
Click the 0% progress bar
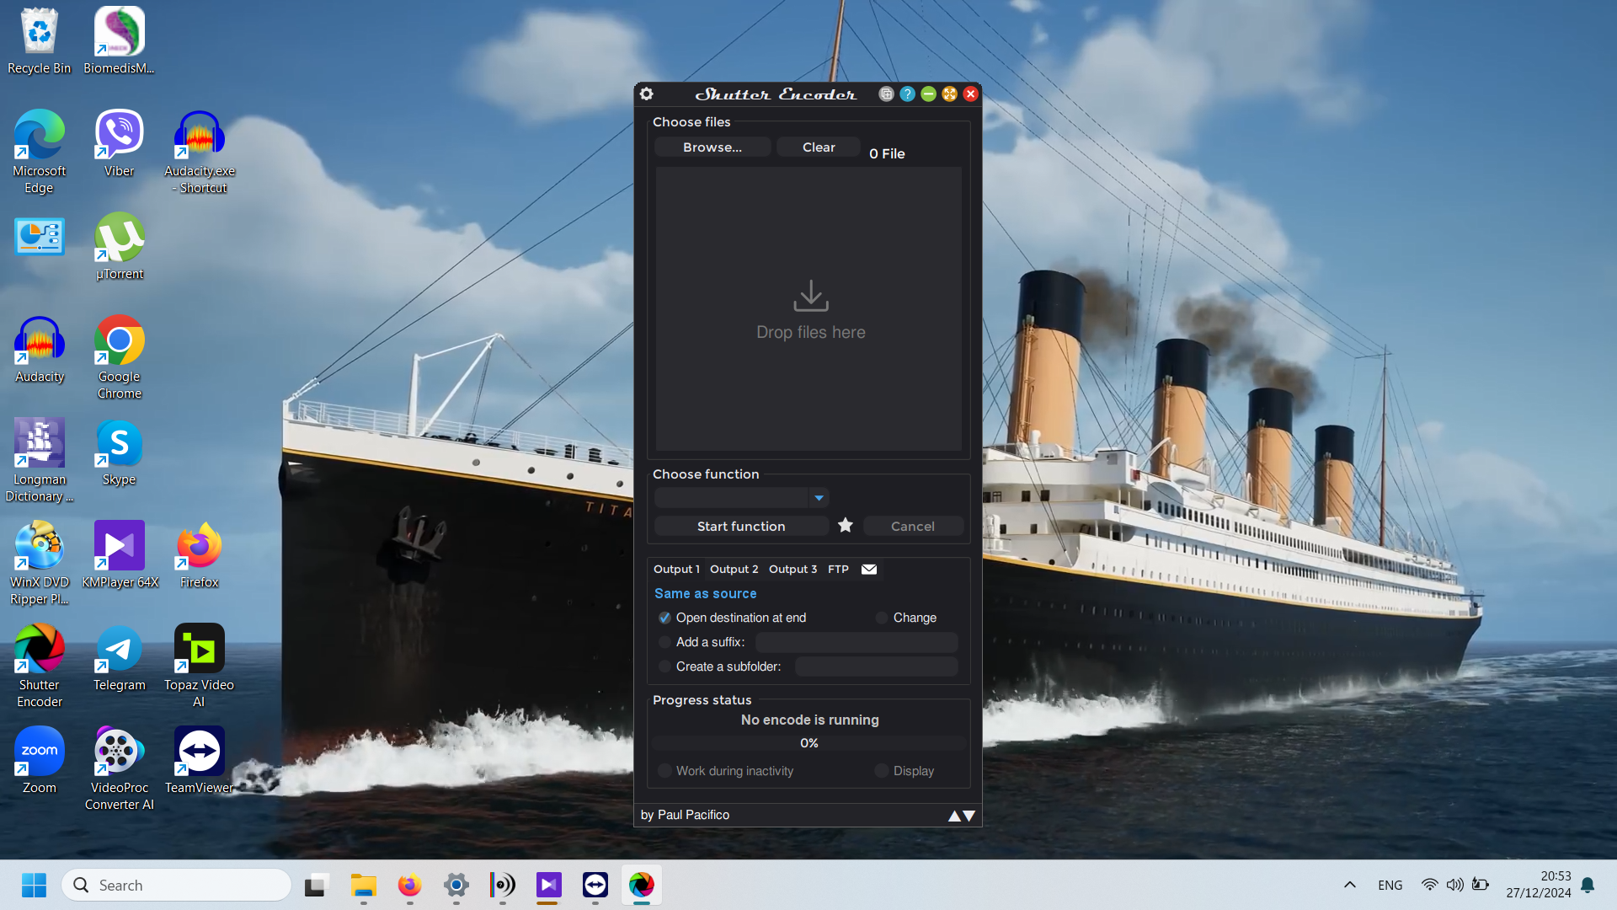tap(808, 743)
